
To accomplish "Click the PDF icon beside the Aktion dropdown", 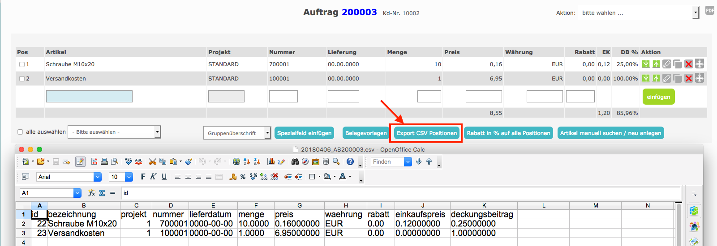I will (710, 11).
